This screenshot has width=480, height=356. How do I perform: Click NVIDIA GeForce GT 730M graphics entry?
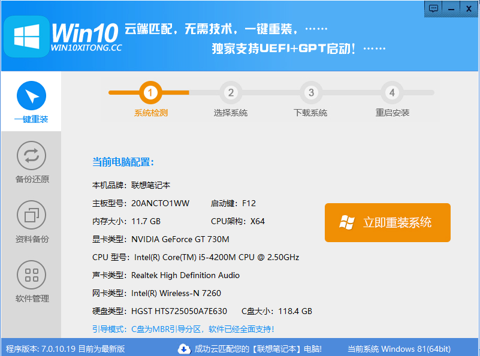pos(180,239)
